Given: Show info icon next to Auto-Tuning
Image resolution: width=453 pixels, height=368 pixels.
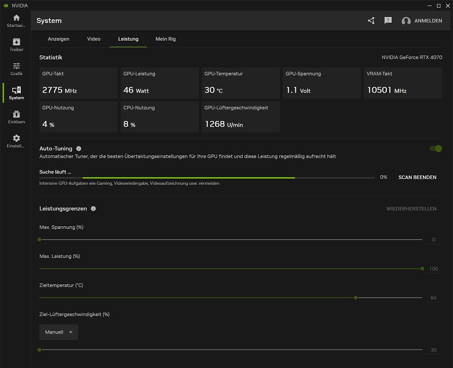Looking at the screenshot, I should [79, 148].
